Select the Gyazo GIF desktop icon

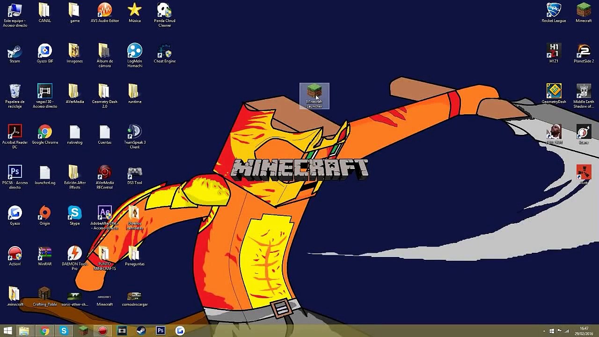(44, 53)
